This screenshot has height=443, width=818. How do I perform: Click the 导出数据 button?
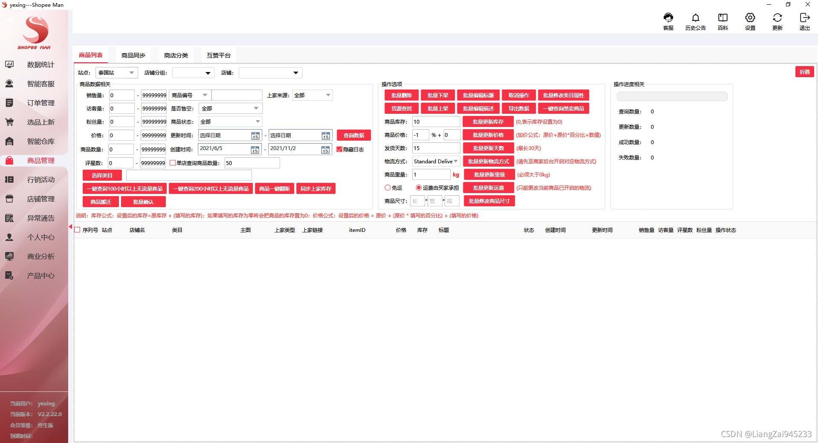[519, 108]
